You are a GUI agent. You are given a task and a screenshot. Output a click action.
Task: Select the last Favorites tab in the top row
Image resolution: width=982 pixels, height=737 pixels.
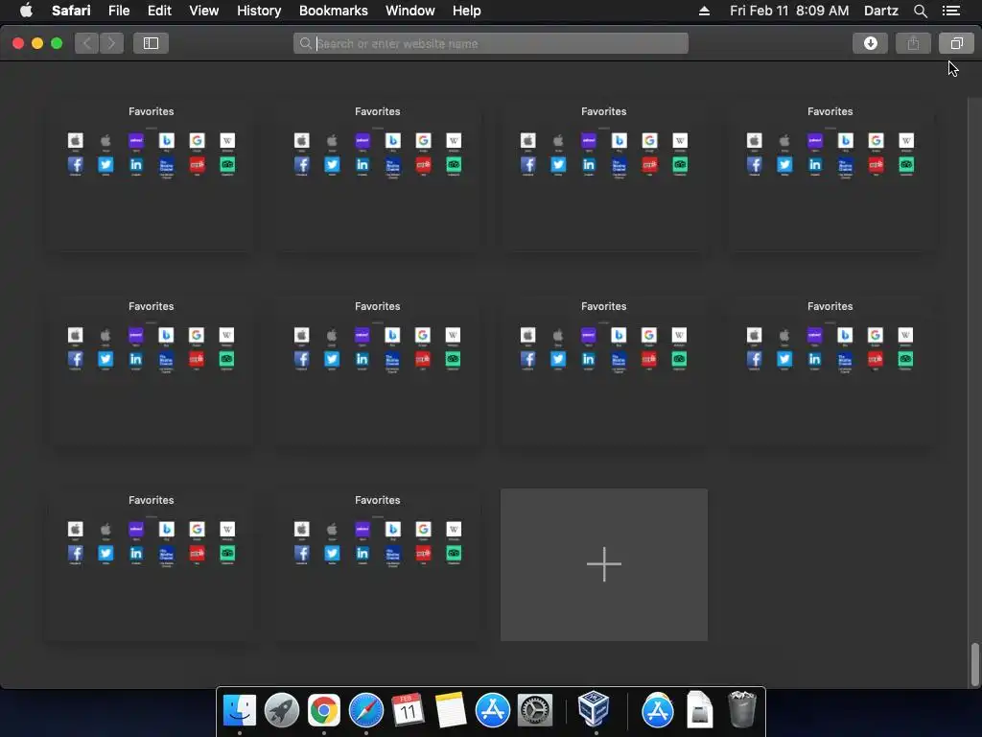830,176
